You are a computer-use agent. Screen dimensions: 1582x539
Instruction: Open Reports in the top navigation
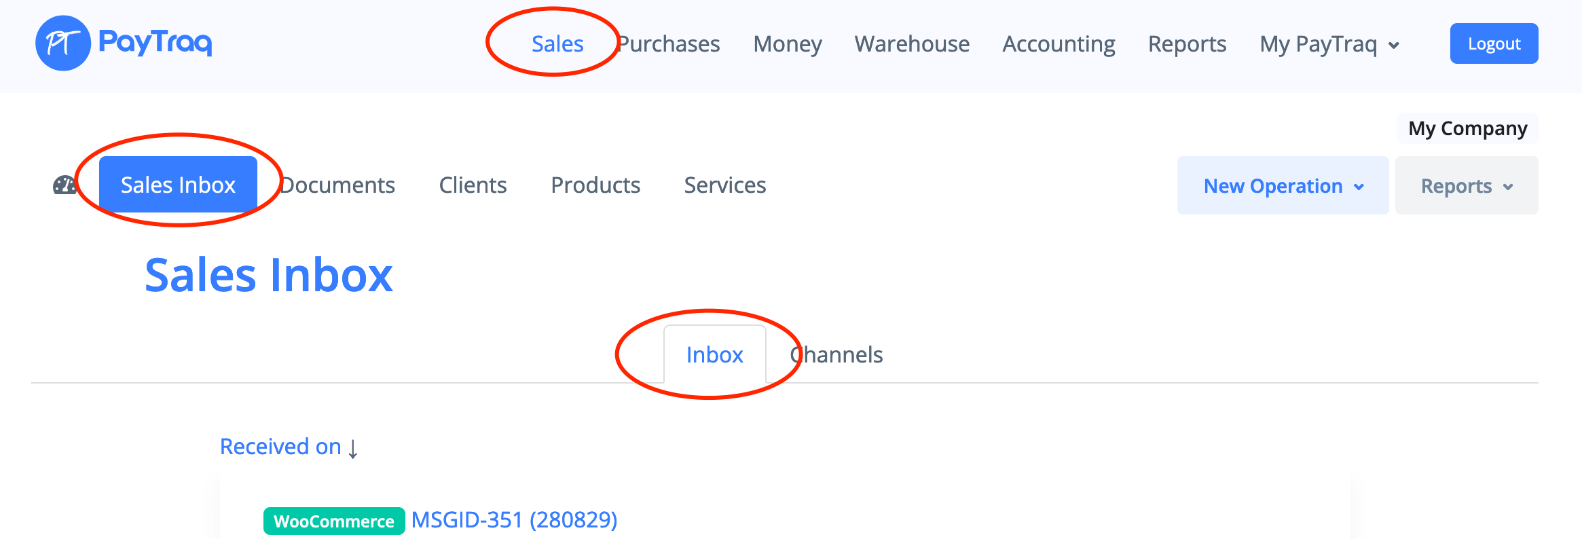click(1187, 44)
